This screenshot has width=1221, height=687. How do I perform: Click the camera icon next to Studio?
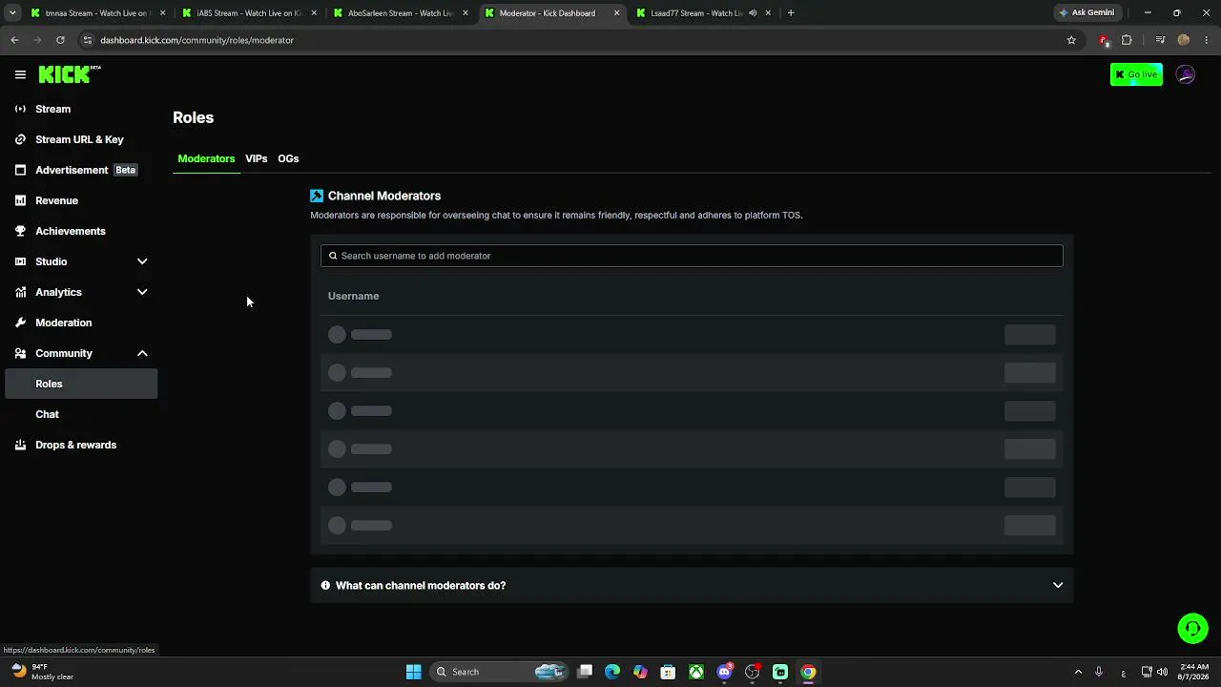pyautogui.click(x=20, y=261)
